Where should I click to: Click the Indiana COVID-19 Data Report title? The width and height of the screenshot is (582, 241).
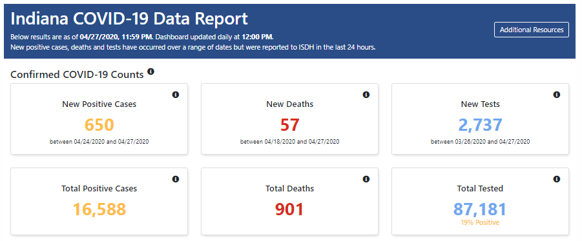pos(129,19)
